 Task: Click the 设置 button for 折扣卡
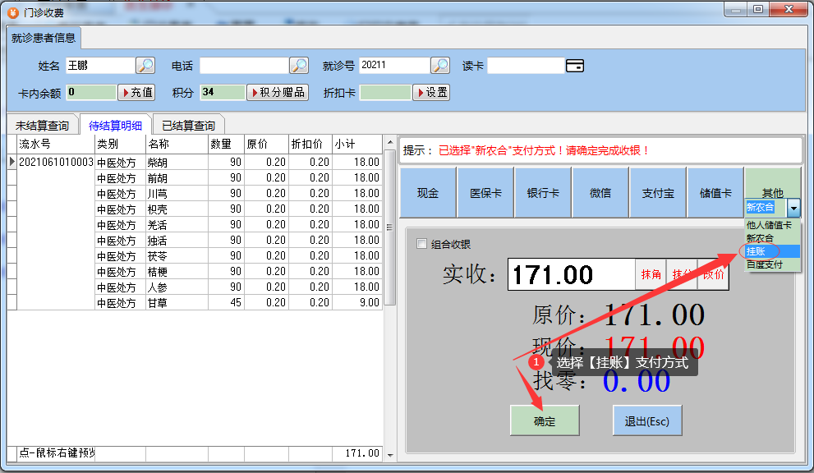tap(431, 93)
